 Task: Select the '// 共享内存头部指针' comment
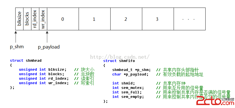tap(177, 70)
